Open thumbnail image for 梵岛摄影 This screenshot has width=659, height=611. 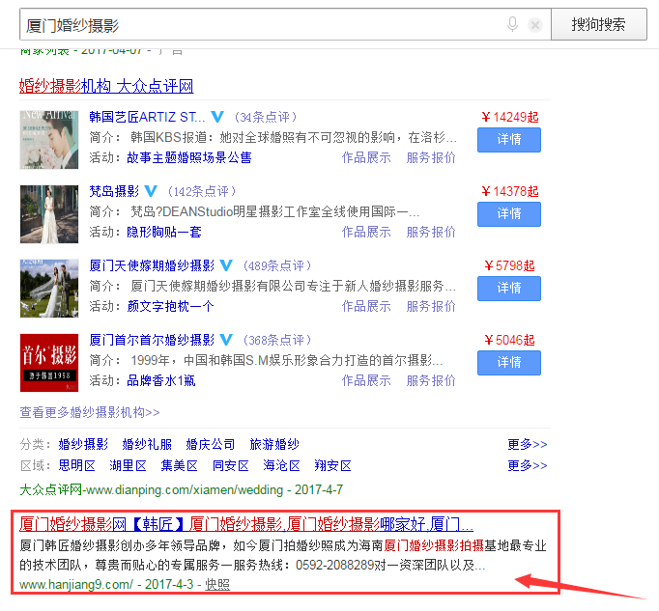[49, 213]
